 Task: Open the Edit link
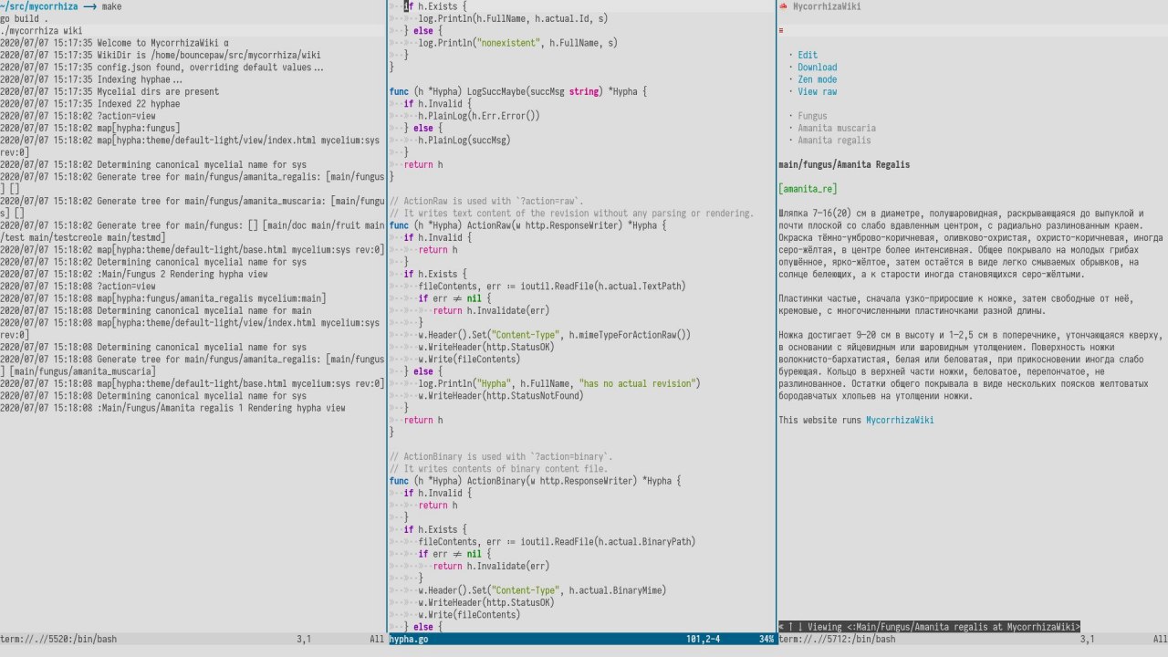tap(808, 55)
